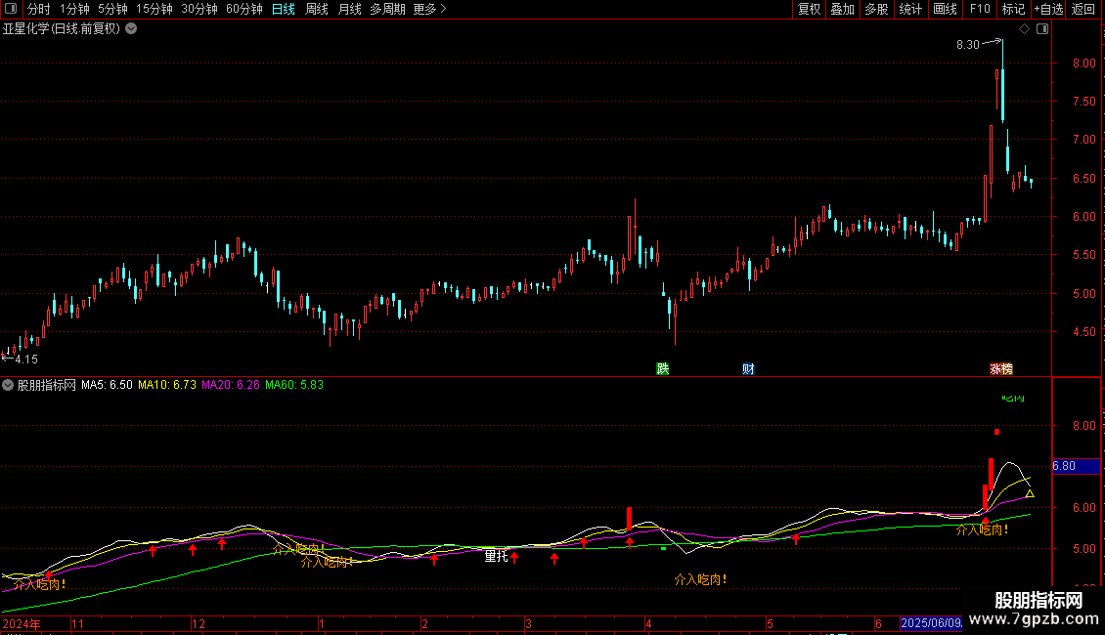Click the MA20: 6.26 label
Image resolution: width=1105 pixels, height=635 pixels.
pos(231,385)
